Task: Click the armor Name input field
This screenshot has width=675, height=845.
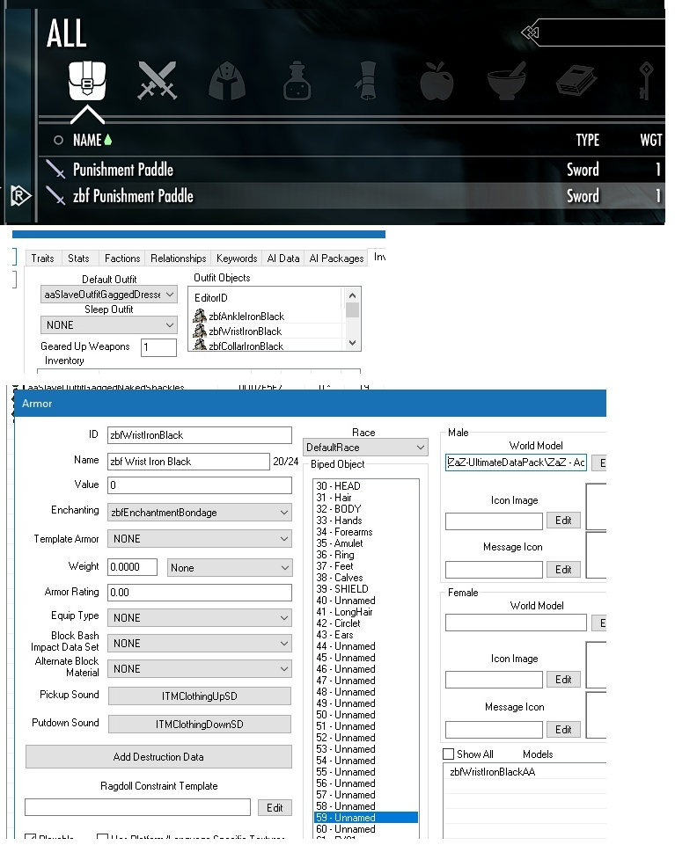Action: (188, 462)
